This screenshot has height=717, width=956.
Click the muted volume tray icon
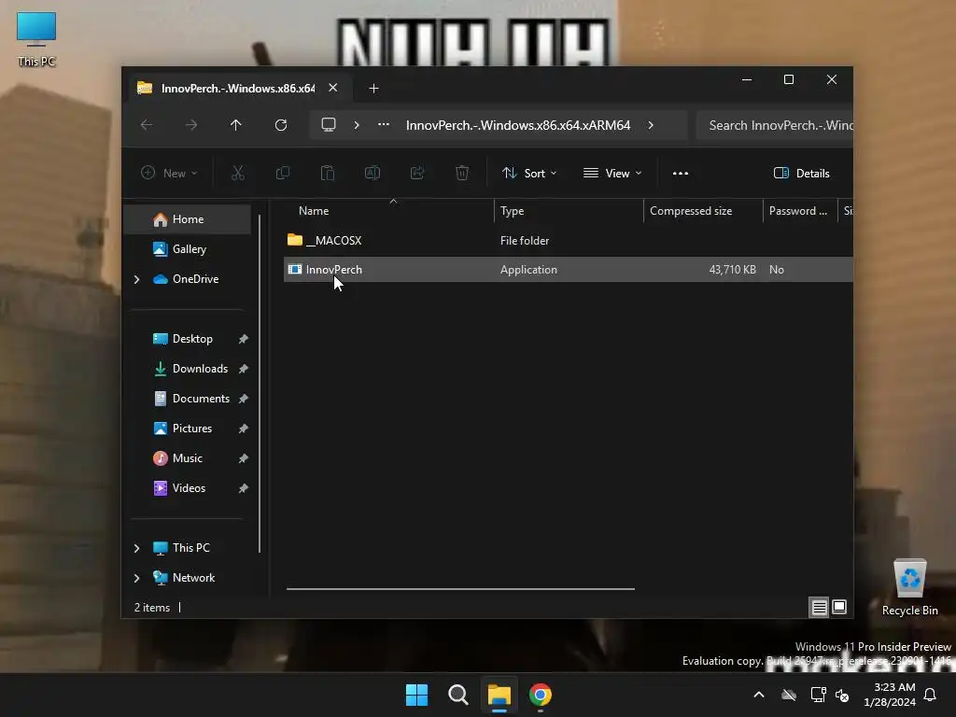843,695
